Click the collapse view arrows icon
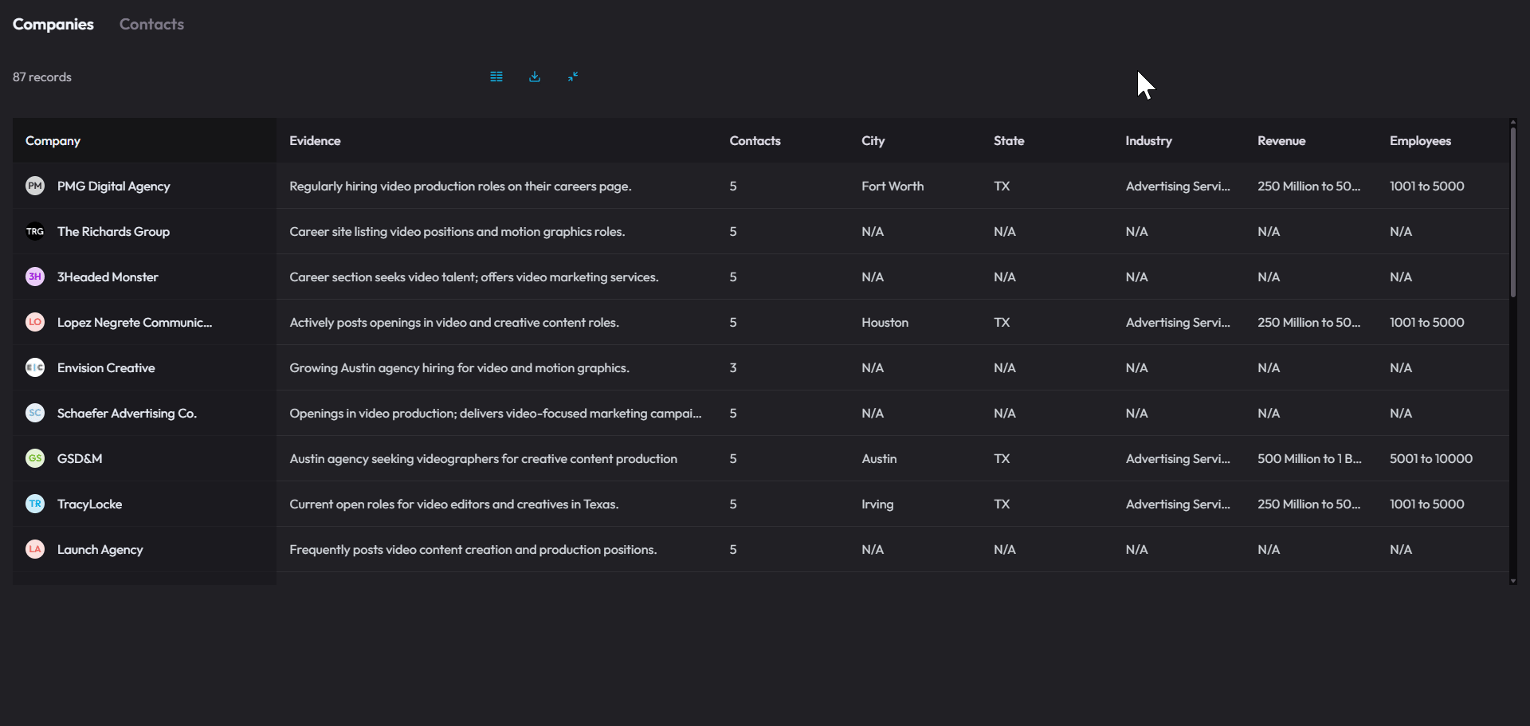The height and width of the screenshot is (726, 1530). click(573, 77)
